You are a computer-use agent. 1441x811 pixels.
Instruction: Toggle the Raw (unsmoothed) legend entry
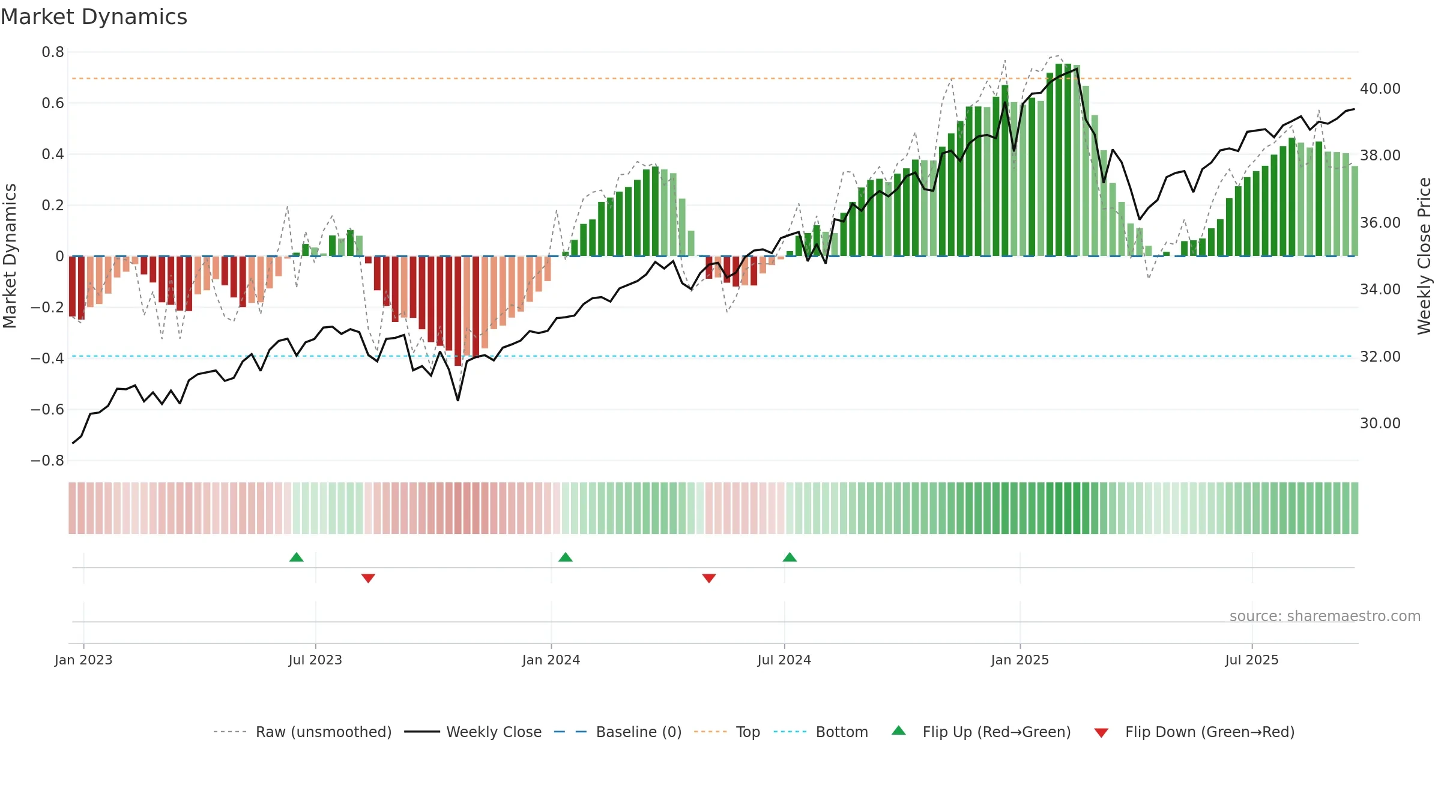coord(302,732)
